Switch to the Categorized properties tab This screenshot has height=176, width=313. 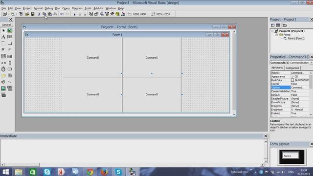pos(292,68)
